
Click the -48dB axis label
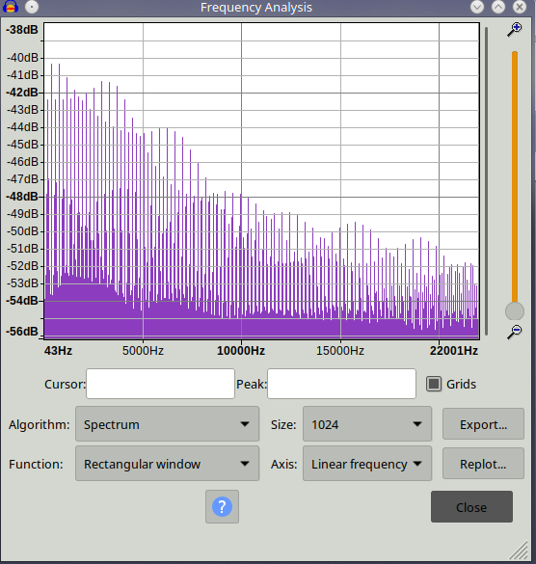21,197
